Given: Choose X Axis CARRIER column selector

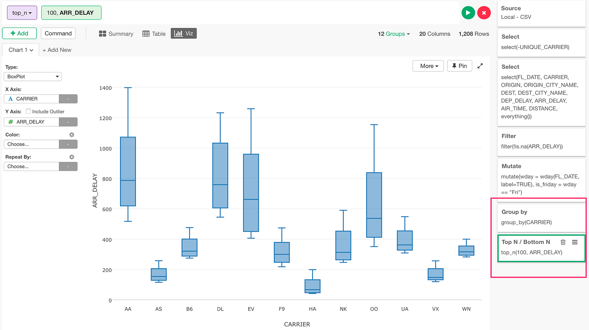Looking at the screenshot, I should [x=31, y=99].
